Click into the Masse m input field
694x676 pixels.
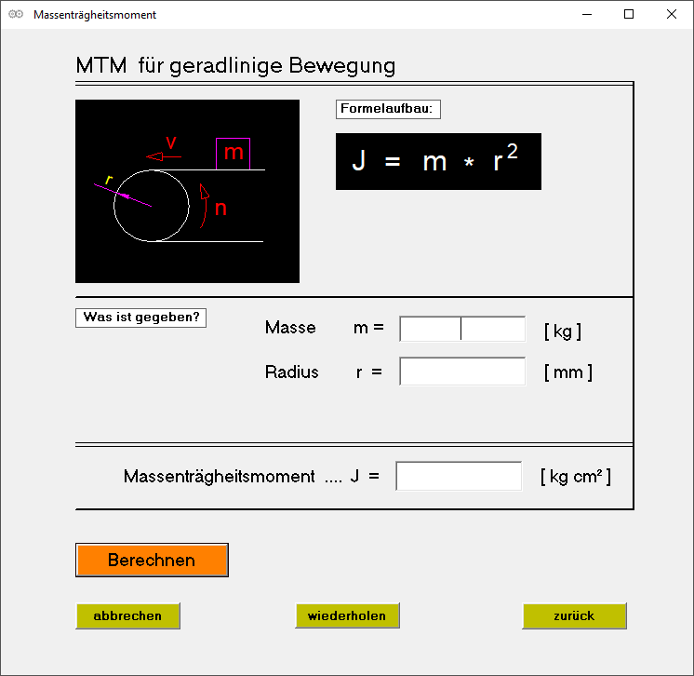[462, 329]
